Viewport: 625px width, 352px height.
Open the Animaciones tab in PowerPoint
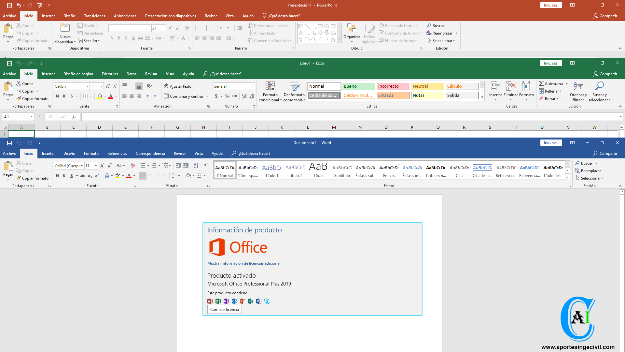click(x=125, y=16)
